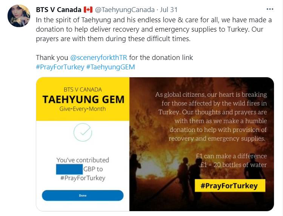This screenshot has width=283, height=216.
Task: Click the @TaehyungCanada handle
Action: (x=125, y=9)
